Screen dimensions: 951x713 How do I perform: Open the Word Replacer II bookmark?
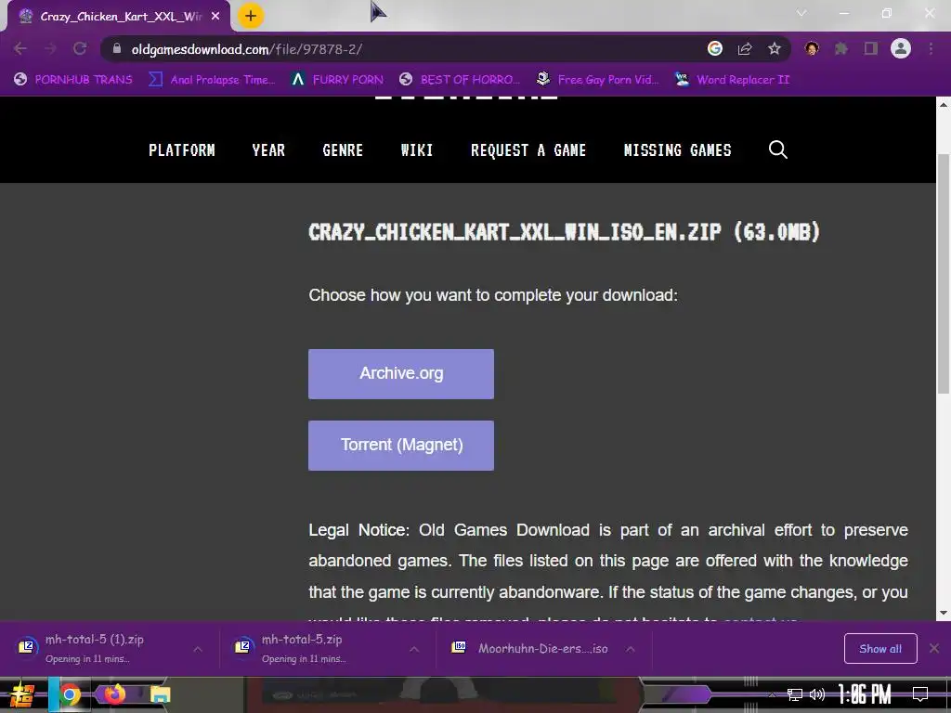[x=732, y=80]
